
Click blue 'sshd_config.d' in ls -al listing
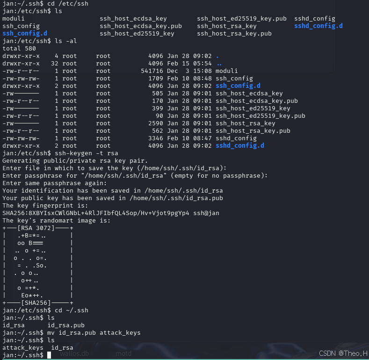[x=240, y=146]
